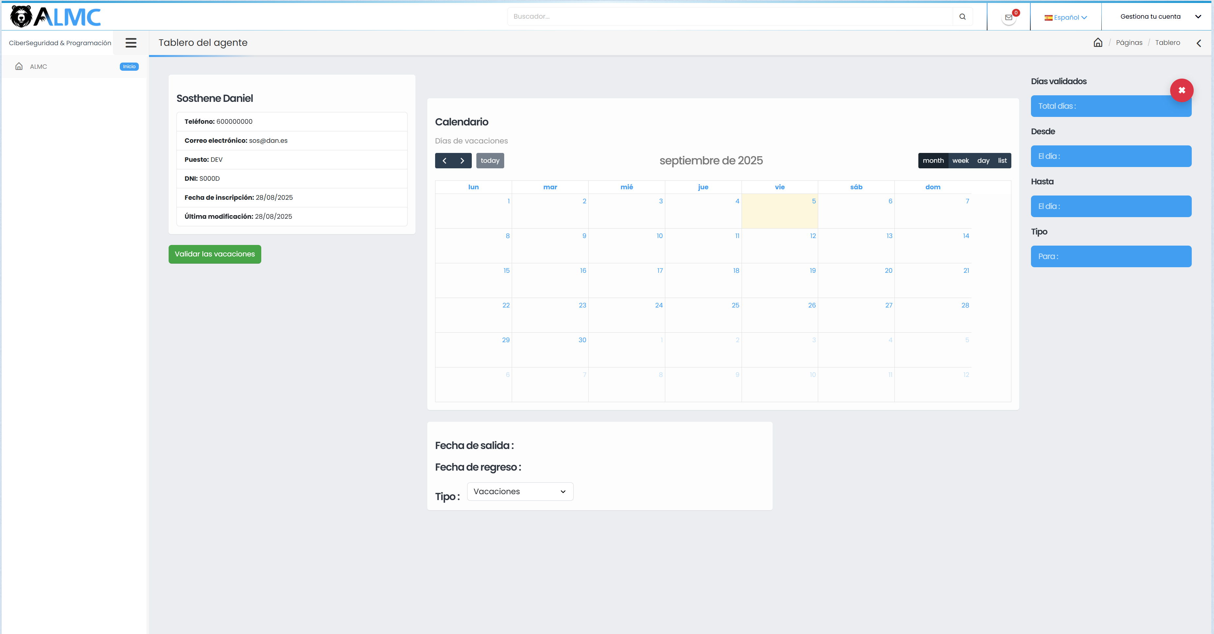Collapse the breadcrumb with left chevron

point(1198,43)
